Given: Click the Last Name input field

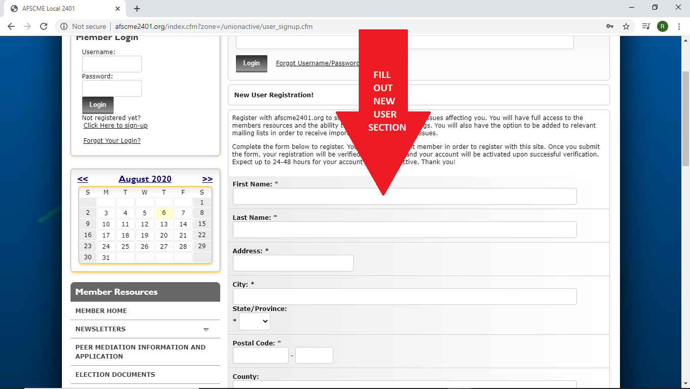Looking at the screenshot, I should coord(404,229).
